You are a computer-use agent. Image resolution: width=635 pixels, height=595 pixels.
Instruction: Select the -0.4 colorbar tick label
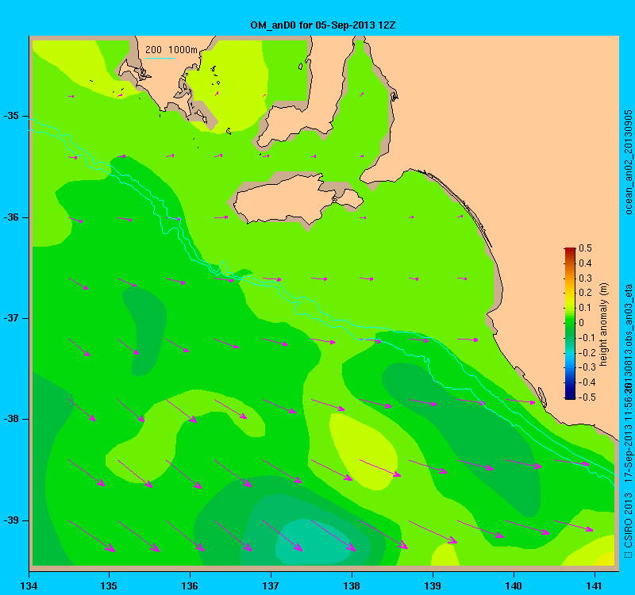click(x=587, y=382)
